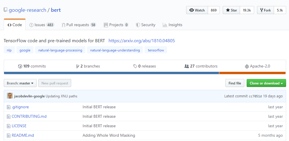Image resolution: width=289 pixels, height=141 pixels.
Task: Switch to the Issues tab
Action: pyautogui.click(x=41, y=25)
